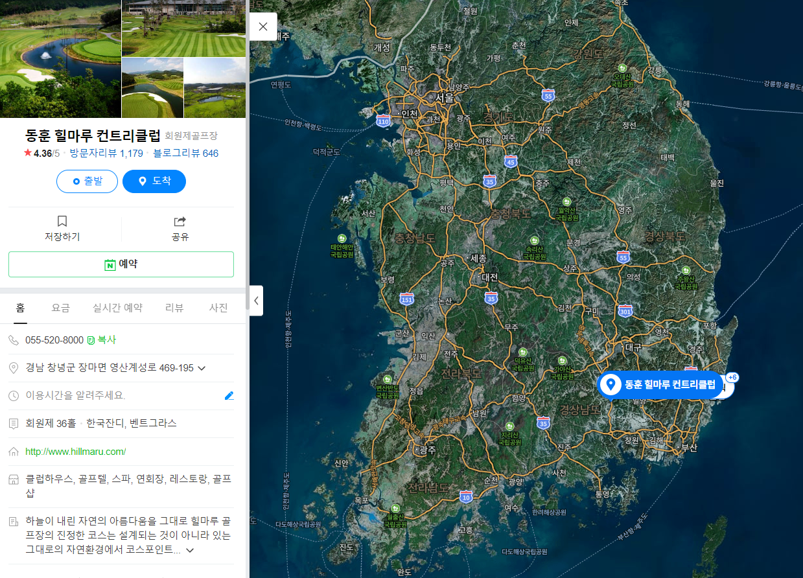Viewport: 803px width, 578px height.
Task: Click the 속리산 국립공원 park icon
Action: click(535, 240)
